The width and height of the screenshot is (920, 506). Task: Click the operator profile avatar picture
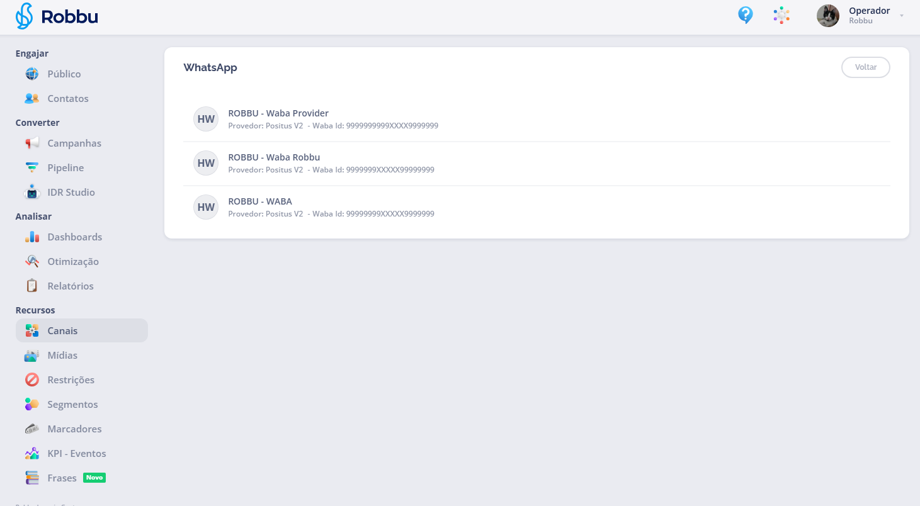[827, 16]
